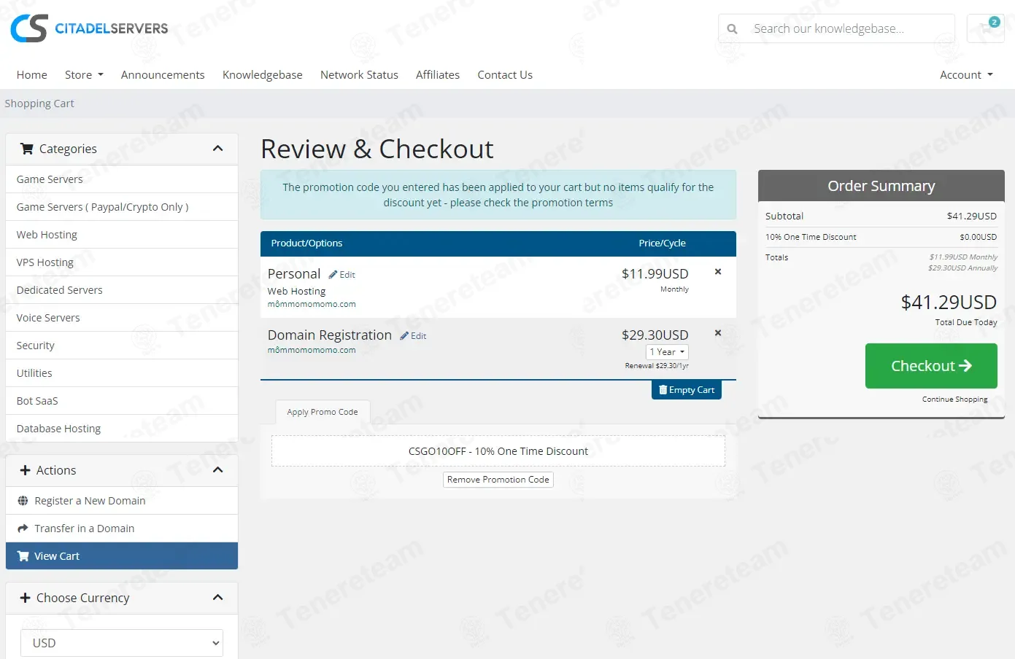Open Voice Servers category

click(122, 318)
